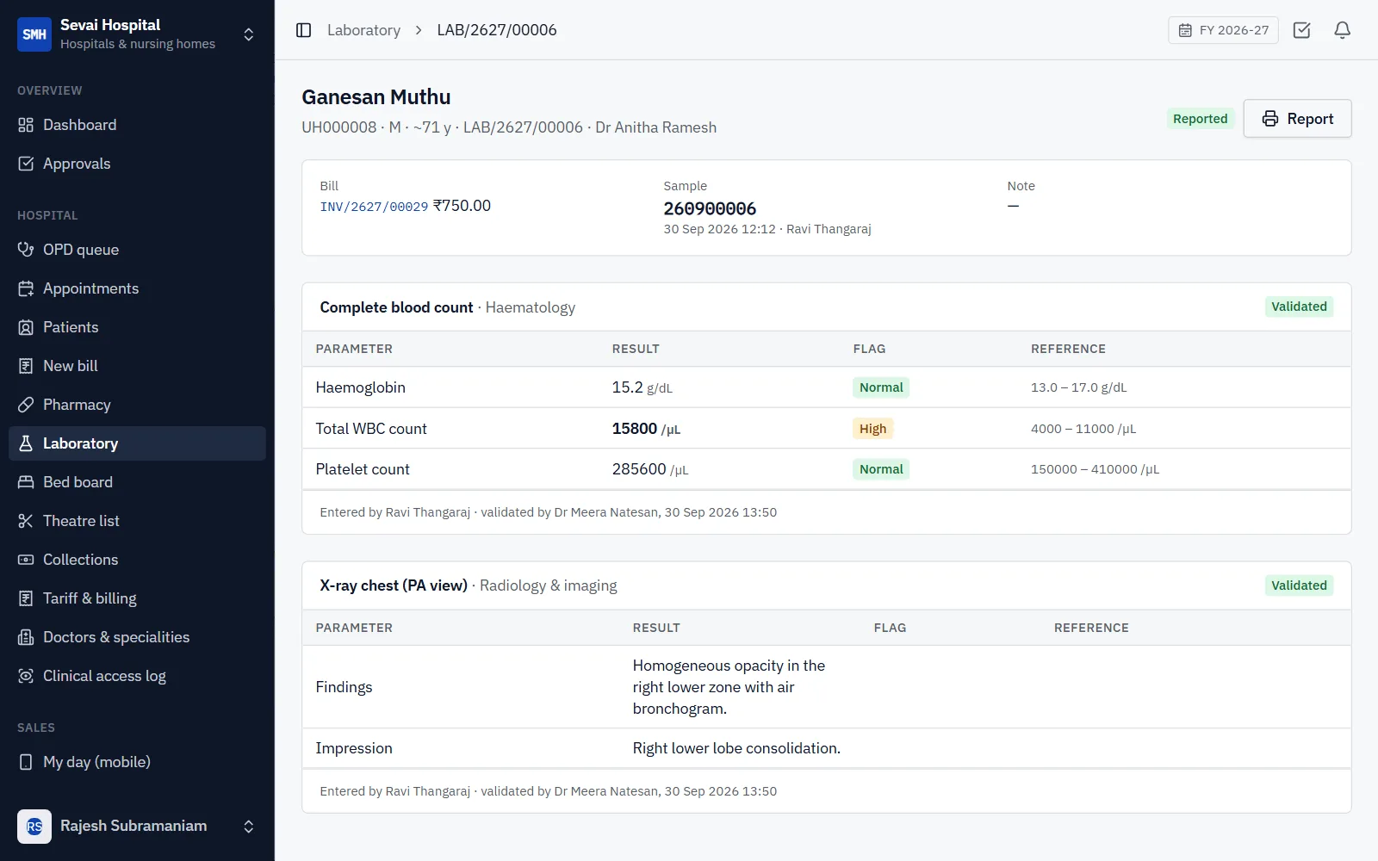Click the Dashboard grid icon
1378x861 pixels.
coord(26,125)
